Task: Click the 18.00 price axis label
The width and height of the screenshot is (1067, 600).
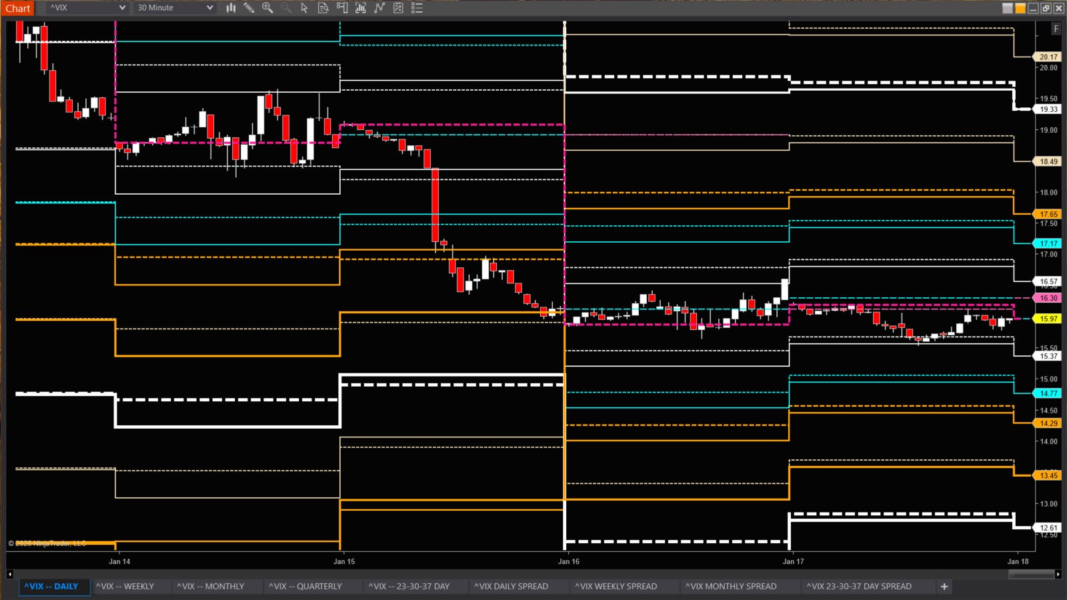Action: (x=1048, y=193)
